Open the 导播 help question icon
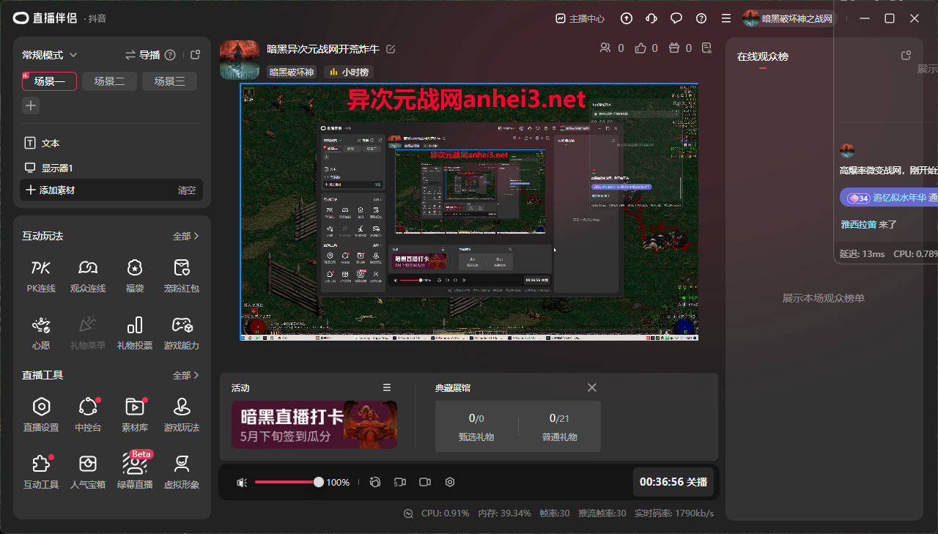Image resolution: width=938 pixels, height=534 pixels. click(170, 55)
